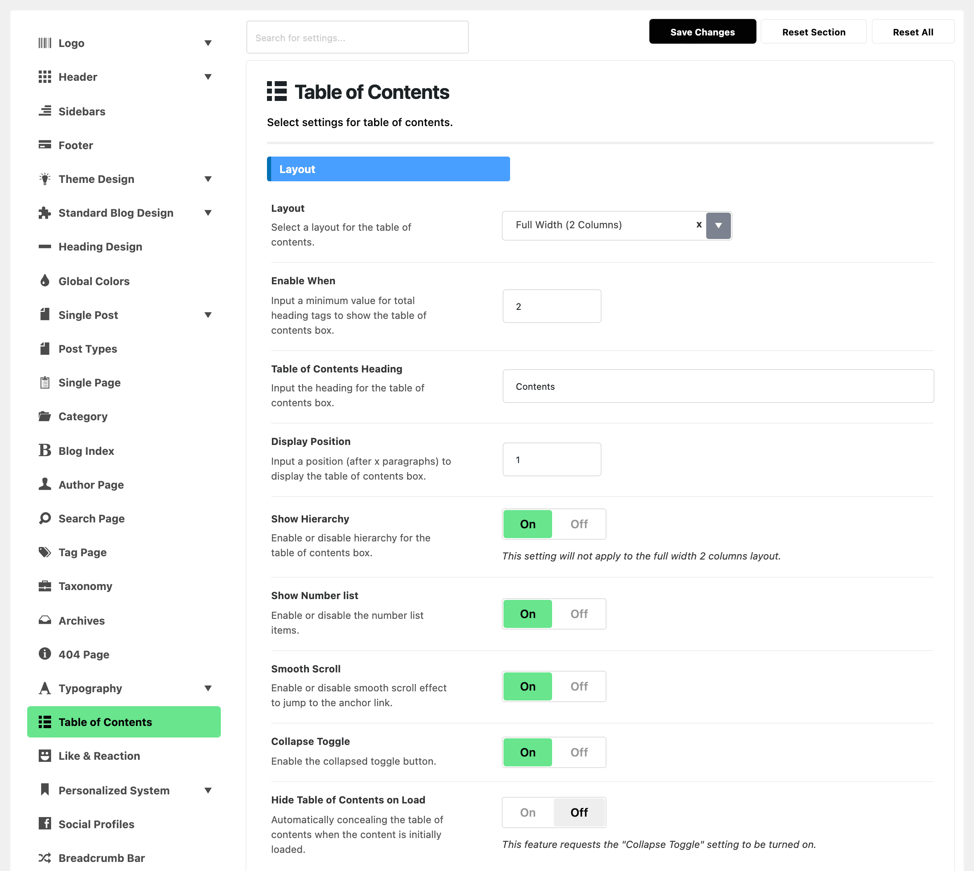Open the Heading Design section
The image size is (974, 871).
[124, 247]
